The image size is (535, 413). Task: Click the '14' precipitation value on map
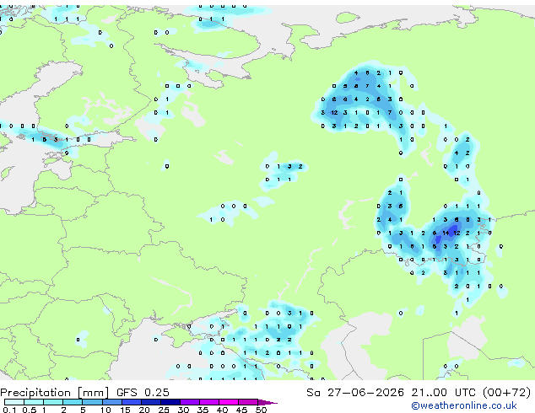point(446,233)
